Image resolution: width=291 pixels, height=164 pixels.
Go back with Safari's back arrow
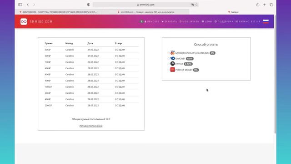pos(28,5)
